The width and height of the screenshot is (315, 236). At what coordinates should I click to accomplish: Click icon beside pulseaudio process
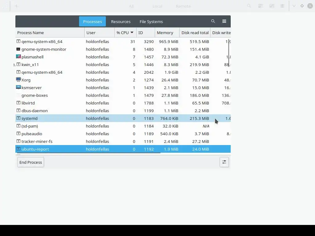point(18,133)
